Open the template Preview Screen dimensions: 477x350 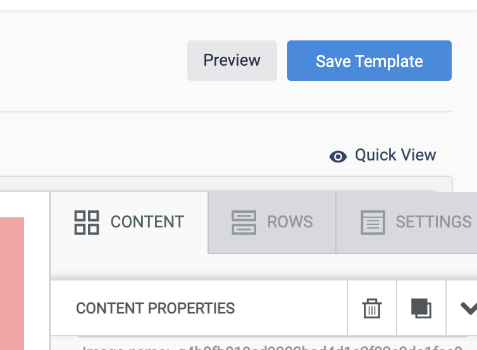[x=232, y=61]
